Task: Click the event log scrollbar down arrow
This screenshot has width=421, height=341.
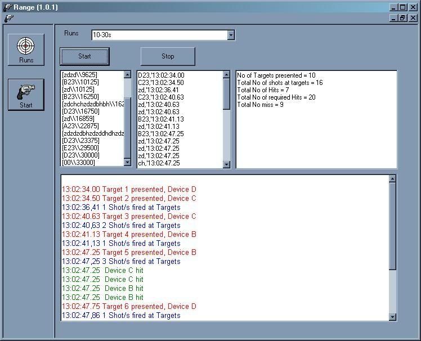Action: tap(392, 317)
